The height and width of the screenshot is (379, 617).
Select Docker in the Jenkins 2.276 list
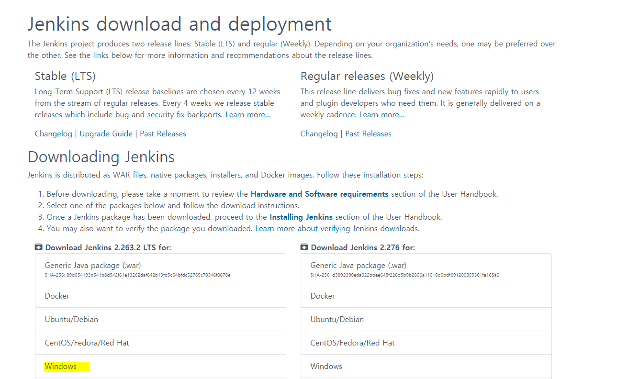coord(426,296)
